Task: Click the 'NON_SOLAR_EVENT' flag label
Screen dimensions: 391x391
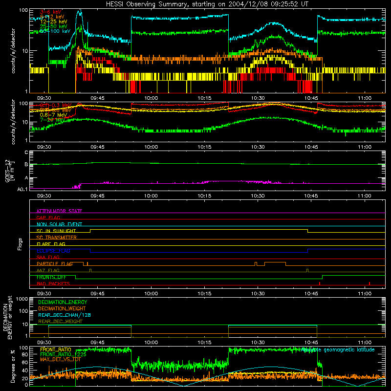Action: coord(59,224)
